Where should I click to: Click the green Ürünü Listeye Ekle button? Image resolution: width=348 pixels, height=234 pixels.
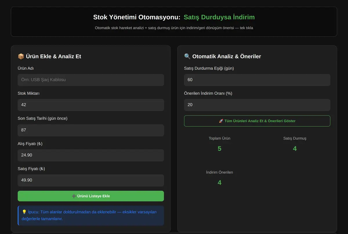coord(91,196)
